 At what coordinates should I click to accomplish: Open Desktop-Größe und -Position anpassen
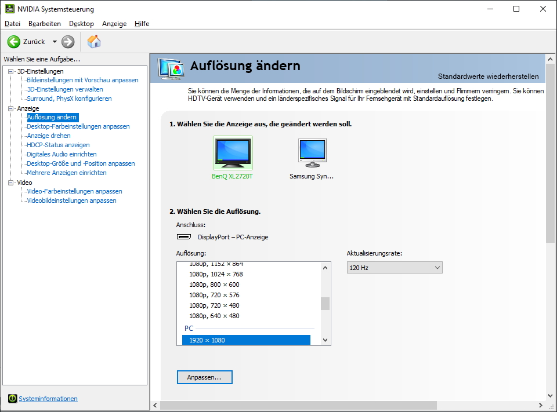[x=81, y=163]
